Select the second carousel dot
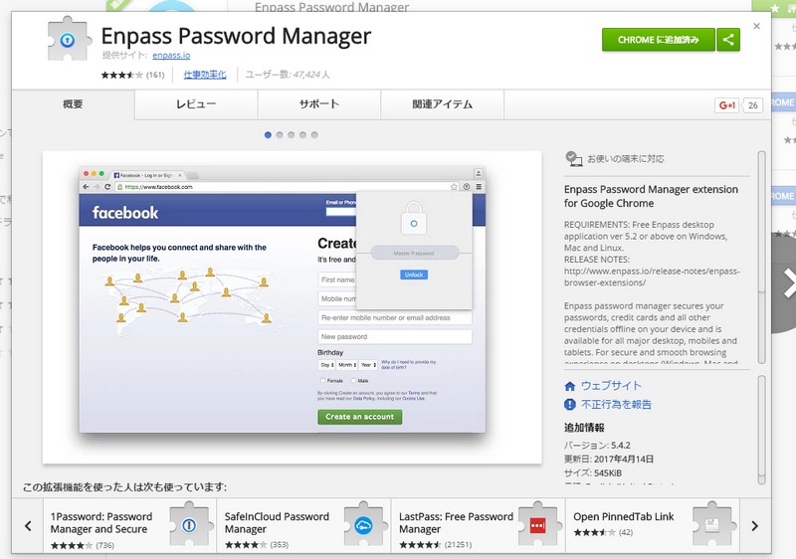This screenshot has width=796, height=559. pyautogui.click(x=280, y=135)
